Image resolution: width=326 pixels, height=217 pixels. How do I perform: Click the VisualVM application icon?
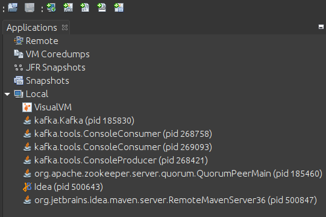pos(27,107)
